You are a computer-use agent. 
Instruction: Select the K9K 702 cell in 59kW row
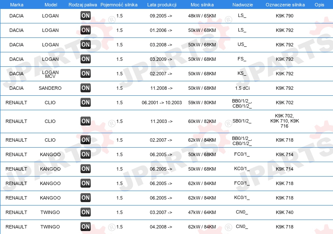coord(284,103)
